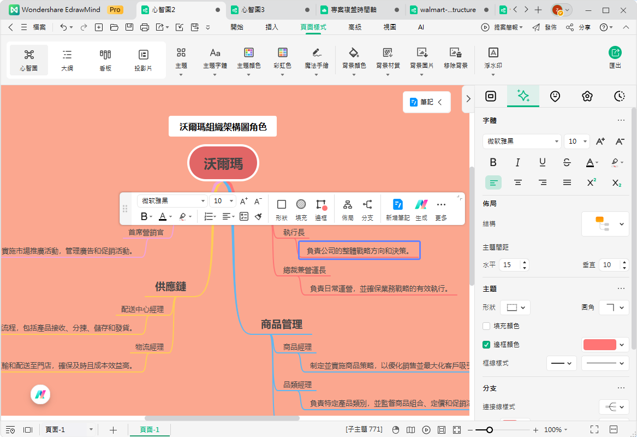Viewport: 637px width, 437px height.
Task: Open the 插入 menu tab
Action: (271, 27)
